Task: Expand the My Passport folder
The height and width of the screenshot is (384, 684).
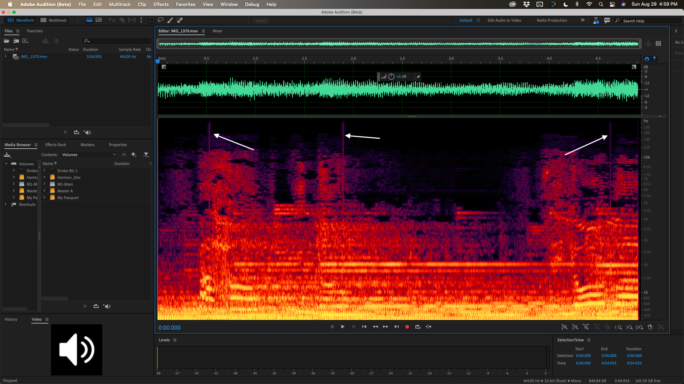Action: (45, 198)
